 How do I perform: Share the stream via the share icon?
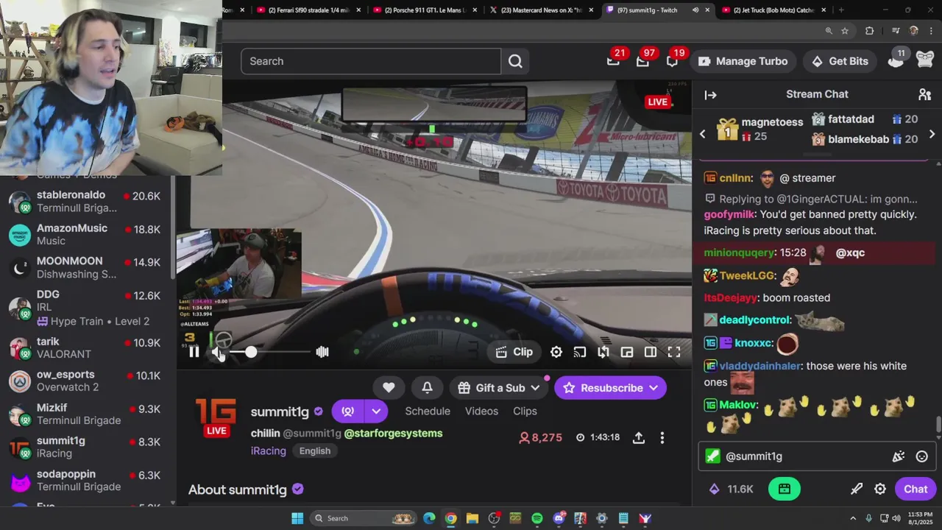point(639,437)
